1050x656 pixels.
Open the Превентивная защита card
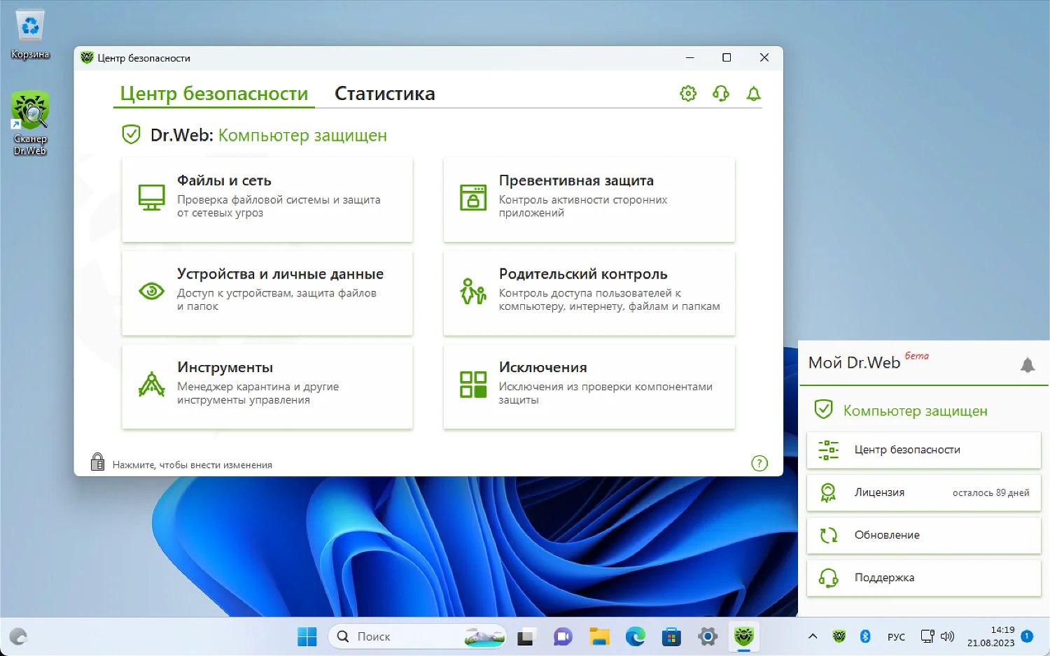(x=589, y=199)
